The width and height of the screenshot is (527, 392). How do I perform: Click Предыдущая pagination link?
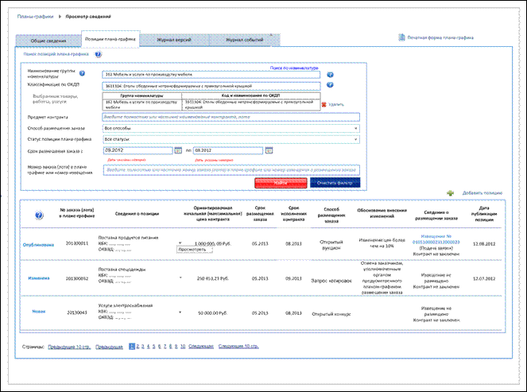pyautogui.click(x=109, y=347)
